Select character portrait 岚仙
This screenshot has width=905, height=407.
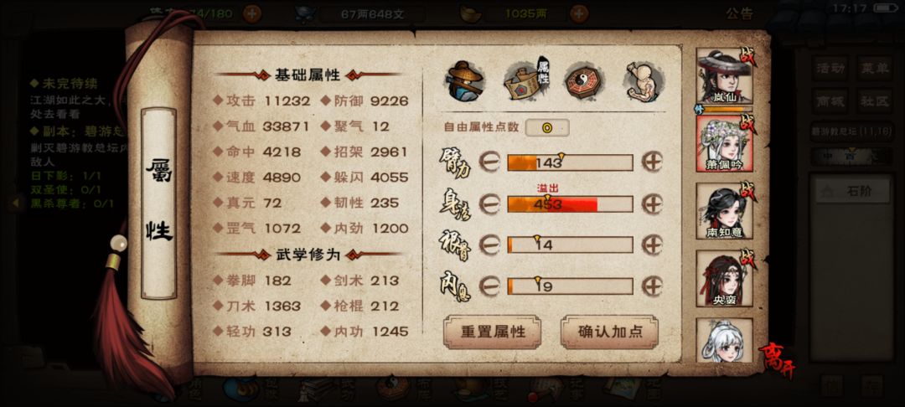click(724, 76)
